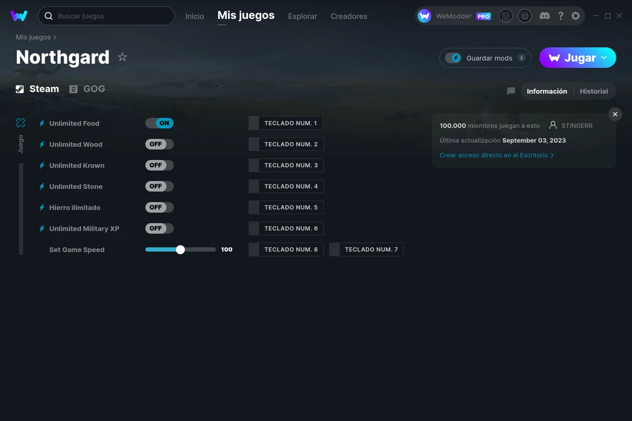Click the Steam platform icon

(x=20, y=89)
